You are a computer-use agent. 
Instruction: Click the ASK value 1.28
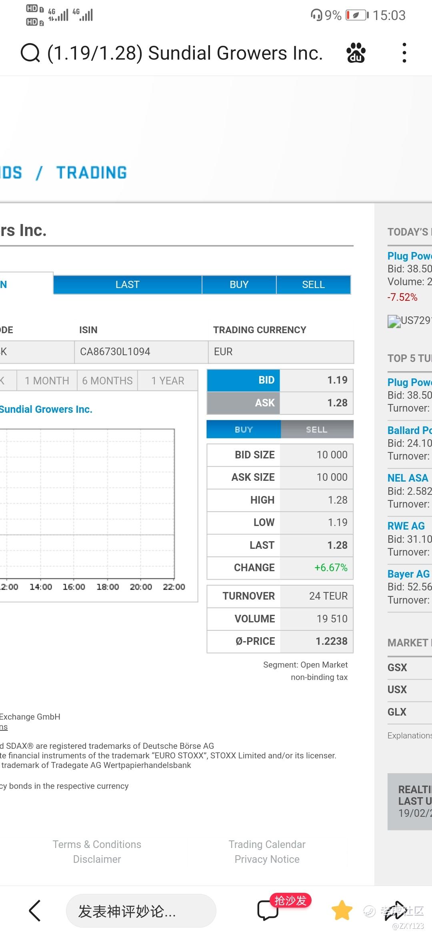(x=337, y=403)
